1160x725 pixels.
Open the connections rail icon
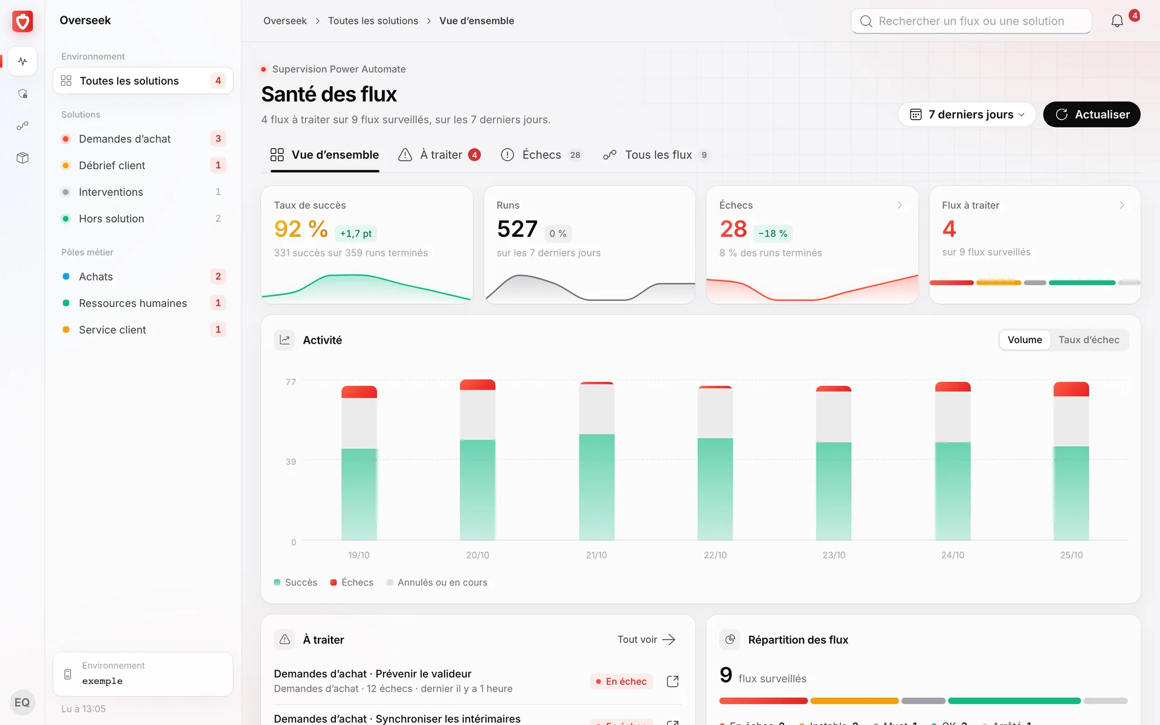point(22,126)
